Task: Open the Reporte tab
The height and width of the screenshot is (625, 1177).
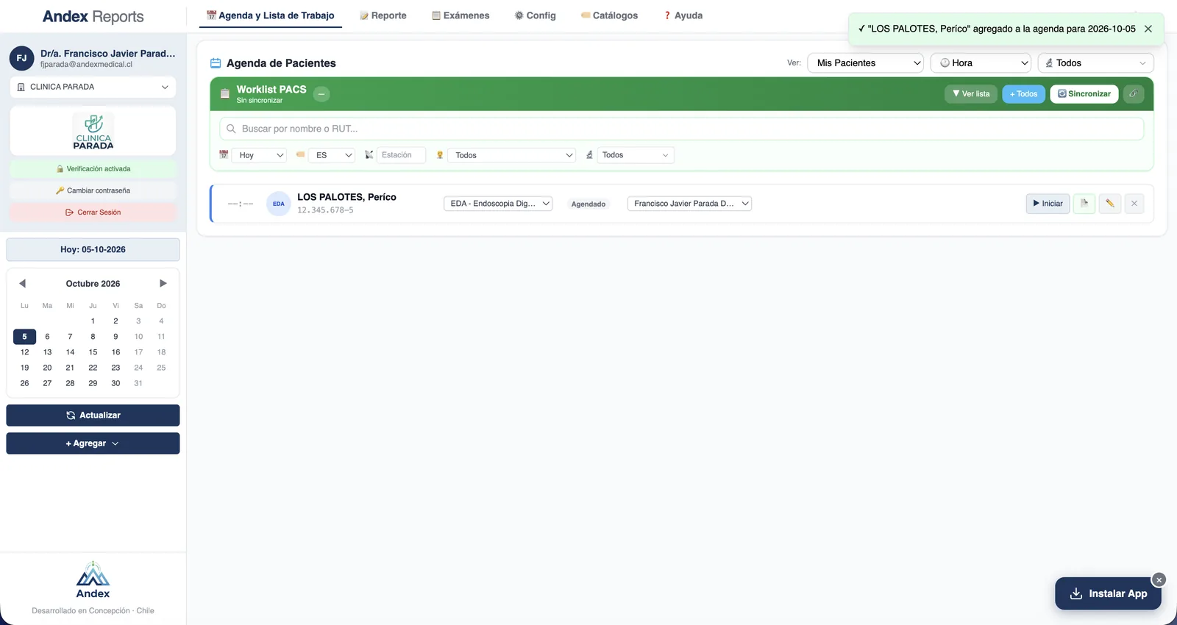Action: click(x=383, y=15)
